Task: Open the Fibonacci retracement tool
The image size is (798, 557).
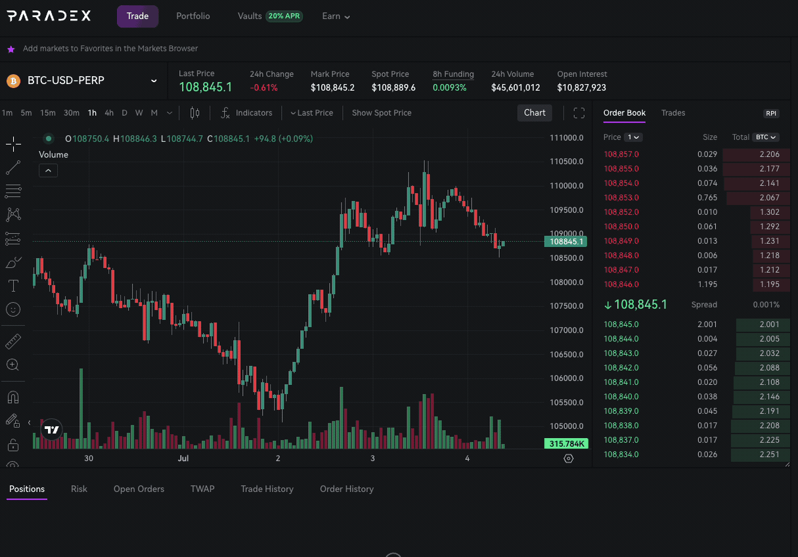Action: (x=13, y=191)
